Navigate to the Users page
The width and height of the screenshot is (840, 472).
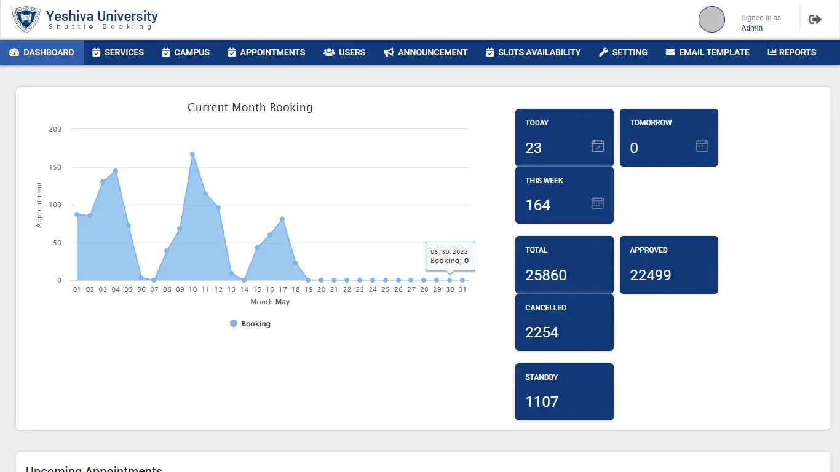click(344, 53)
